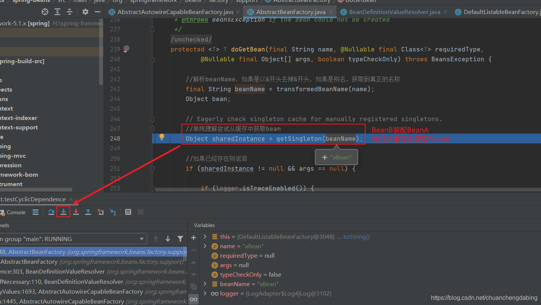The image size is (541, 305).
Task: Close the BeanDefinitionValueResolver.java tab
Action: pos(445,12)
